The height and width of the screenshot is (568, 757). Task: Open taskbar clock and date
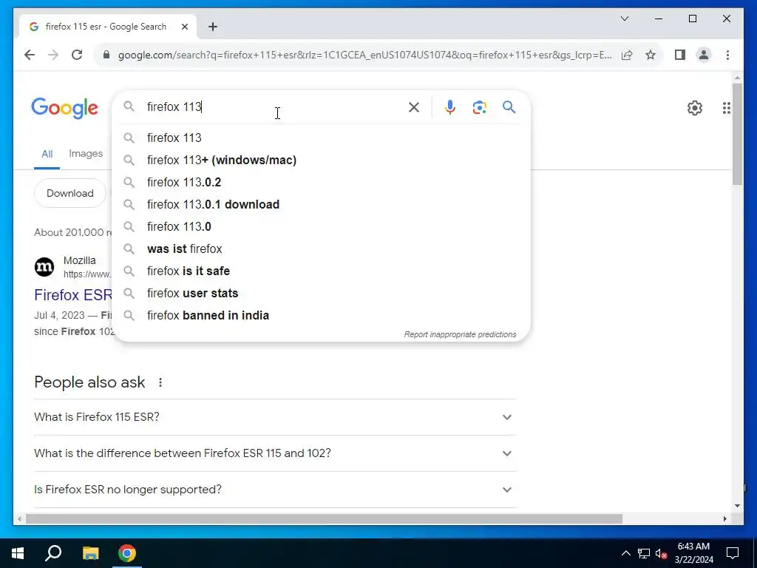693,553
